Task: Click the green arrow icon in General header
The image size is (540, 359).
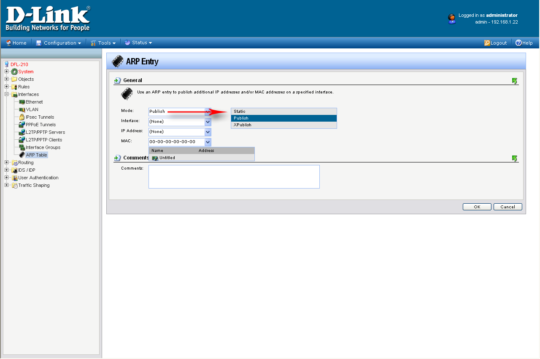Action: point(514,80)
